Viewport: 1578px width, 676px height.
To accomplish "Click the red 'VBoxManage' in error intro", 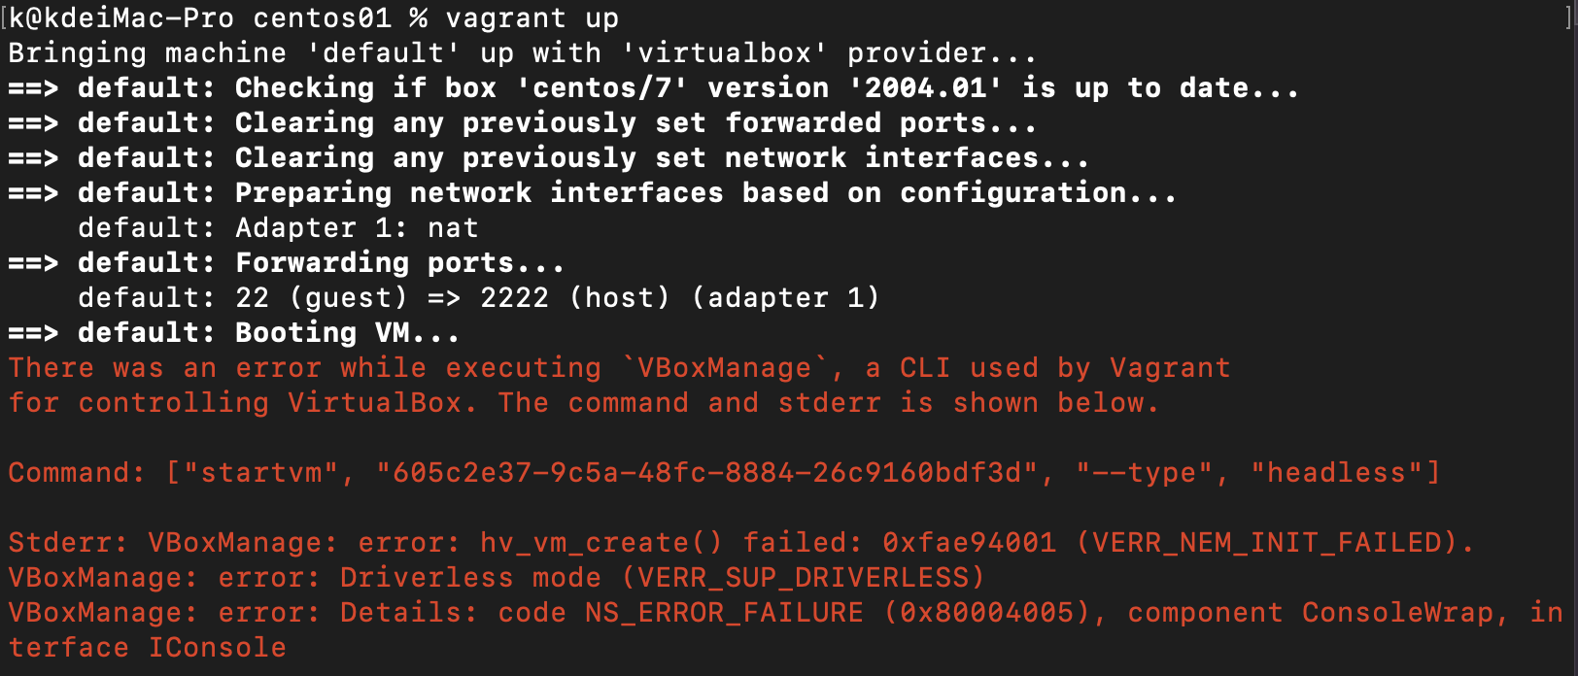I will point(724,368).
